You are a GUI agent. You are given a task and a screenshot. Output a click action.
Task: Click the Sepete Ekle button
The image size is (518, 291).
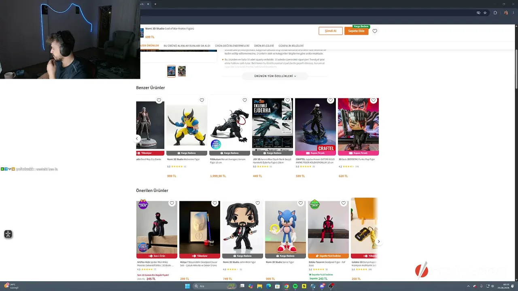(357, 31)
